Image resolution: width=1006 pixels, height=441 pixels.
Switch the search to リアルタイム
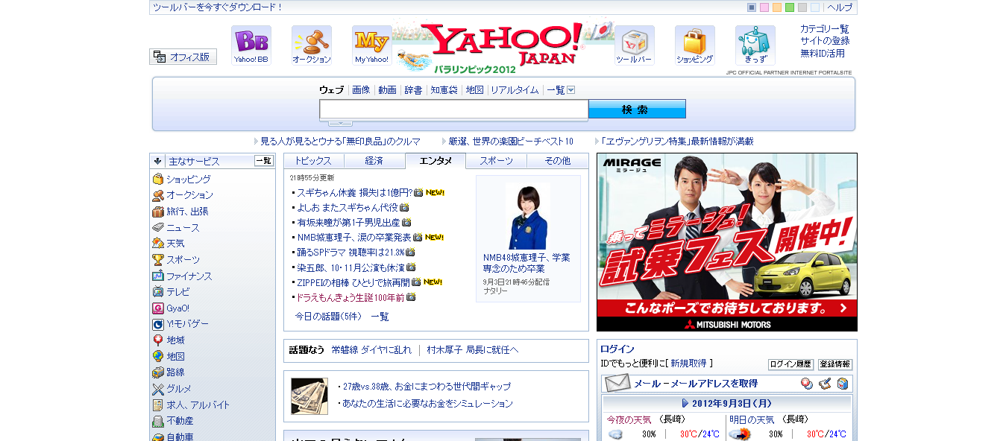[515, 90]
